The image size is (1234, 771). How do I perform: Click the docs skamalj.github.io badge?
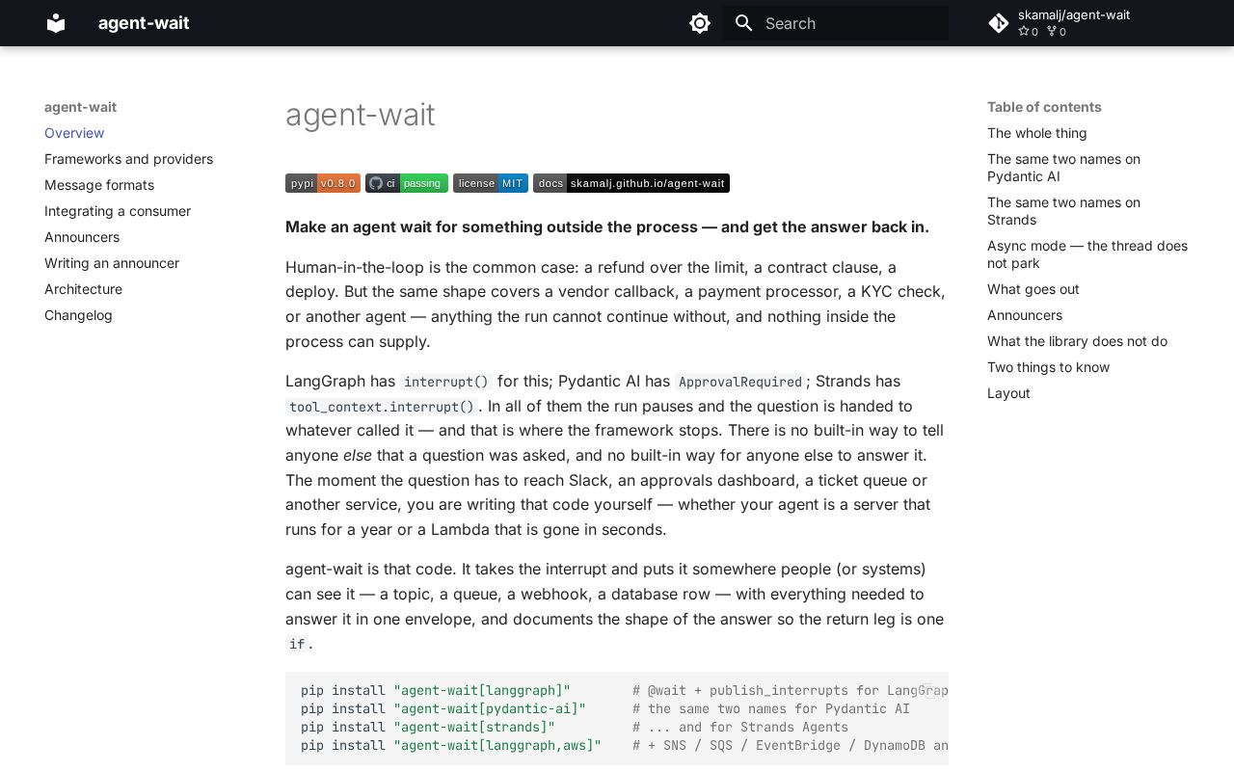(631, 183)
